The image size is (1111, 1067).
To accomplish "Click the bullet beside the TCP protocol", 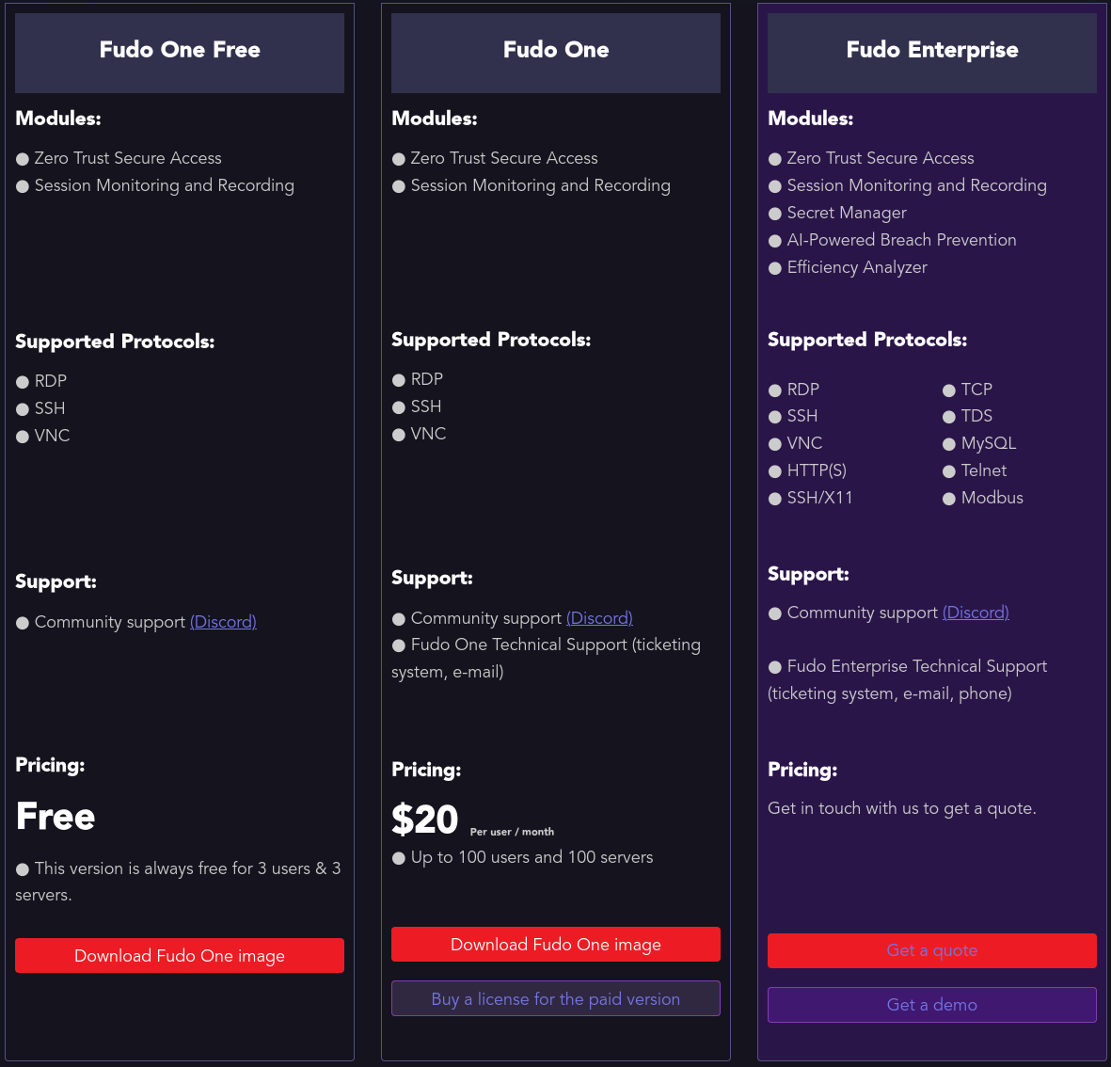I will 949,390.
